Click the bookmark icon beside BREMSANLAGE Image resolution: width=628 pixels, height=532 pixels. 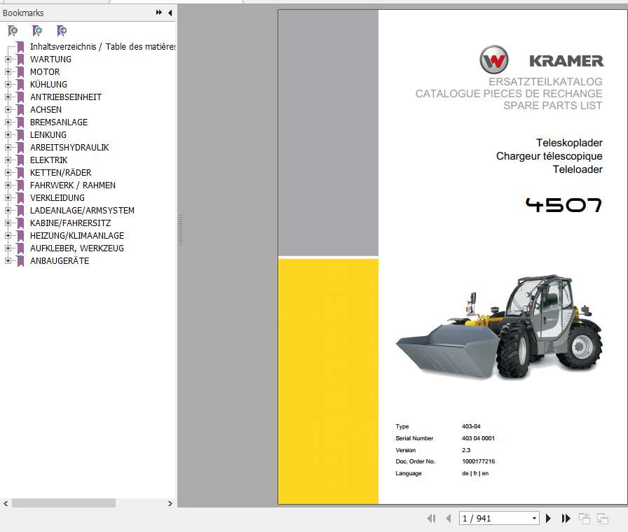pyautogui.click(x=20, y=122)
